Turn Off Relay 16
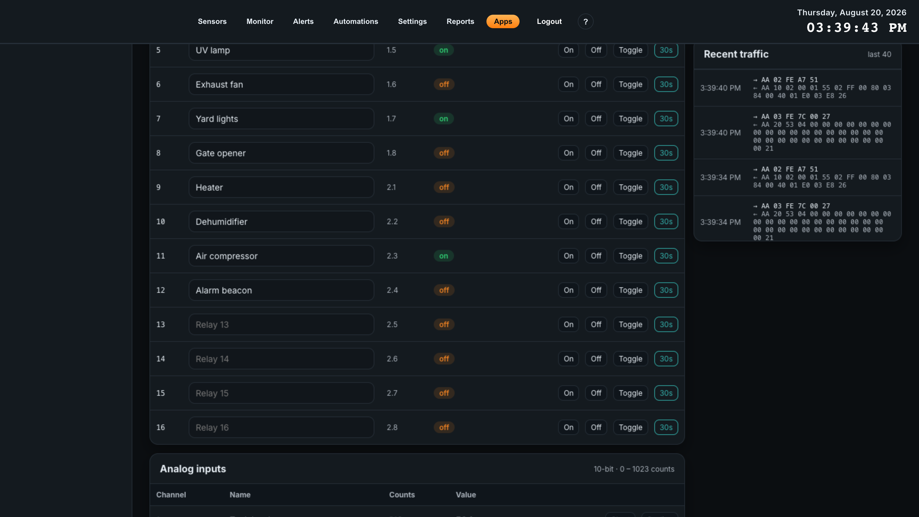919x517 pixels. (x=596, y=427)
